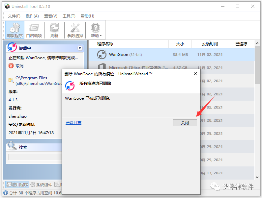Switch to the 系统组件 tab
This screenshot has height=198, width=262.
[x=41, y=185]
